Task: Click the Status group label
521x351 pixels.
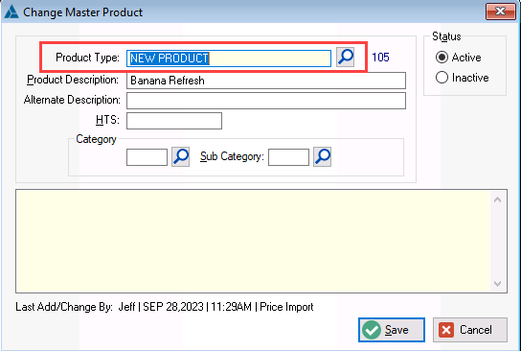Action: [x=446, y=36]
